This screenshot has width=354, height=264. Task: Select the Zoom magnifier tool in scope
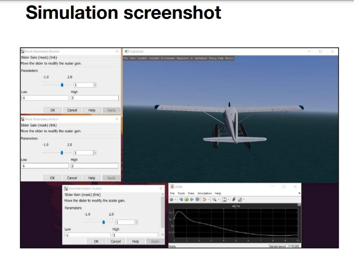215,200
